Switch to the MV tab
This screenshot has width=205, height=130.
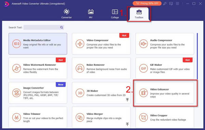coord(91,14)
